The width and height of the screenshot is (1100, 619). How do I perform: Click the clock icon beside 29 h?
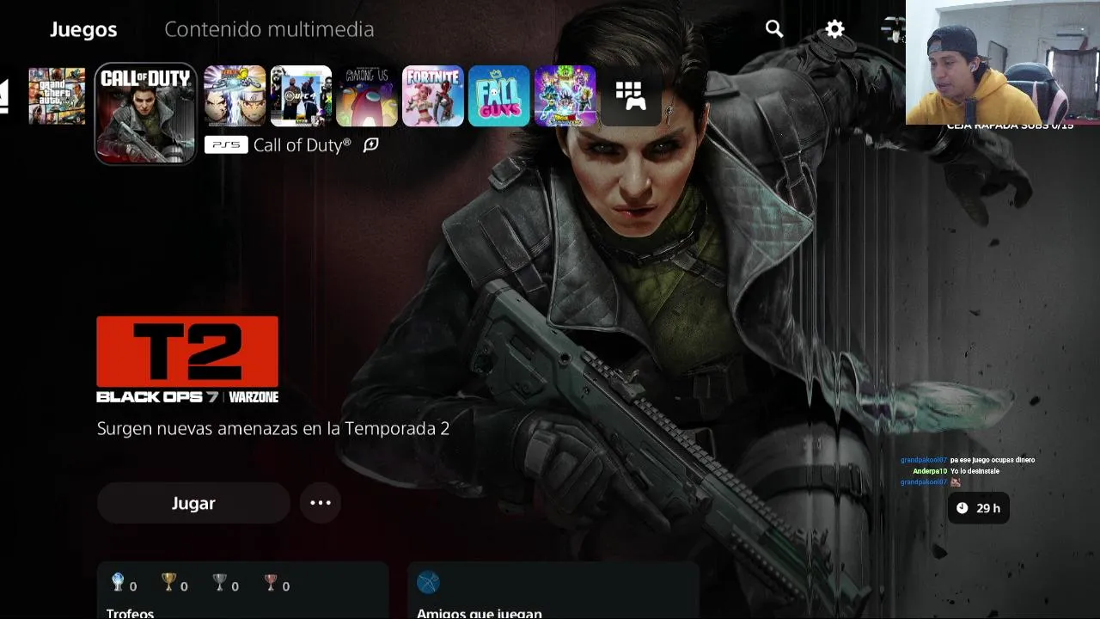tap(962, 508)
